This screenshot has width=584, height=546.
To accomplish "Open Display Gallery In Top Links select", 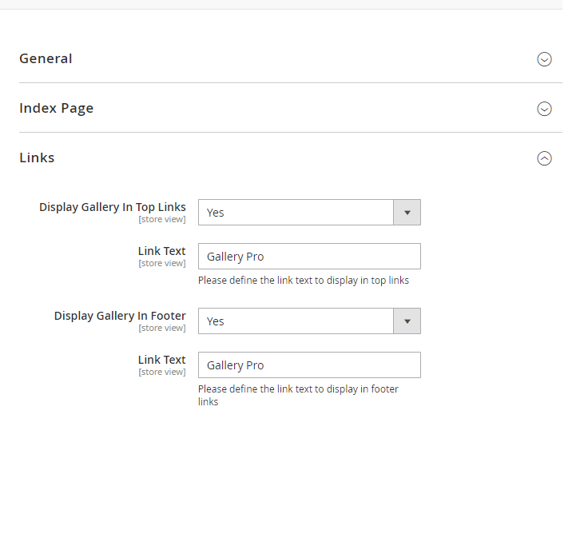I will tap(309, 213).
